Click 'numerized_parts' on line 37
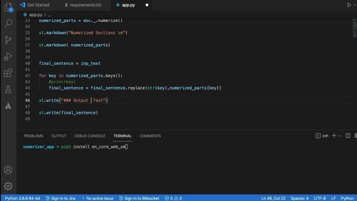The image size is (357, 201). click(89, 45)
